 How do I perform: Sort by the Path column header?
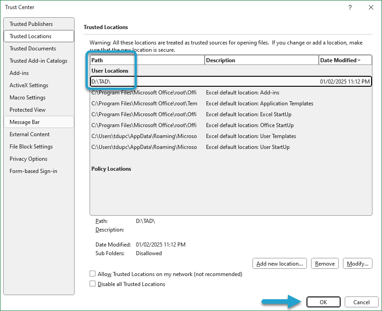147,60
